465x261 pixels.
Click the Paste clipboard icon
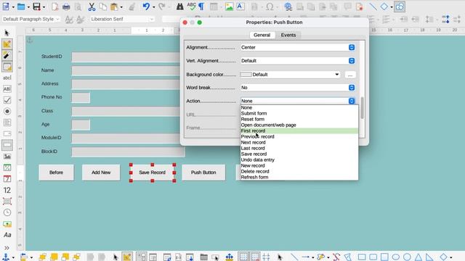114,7
